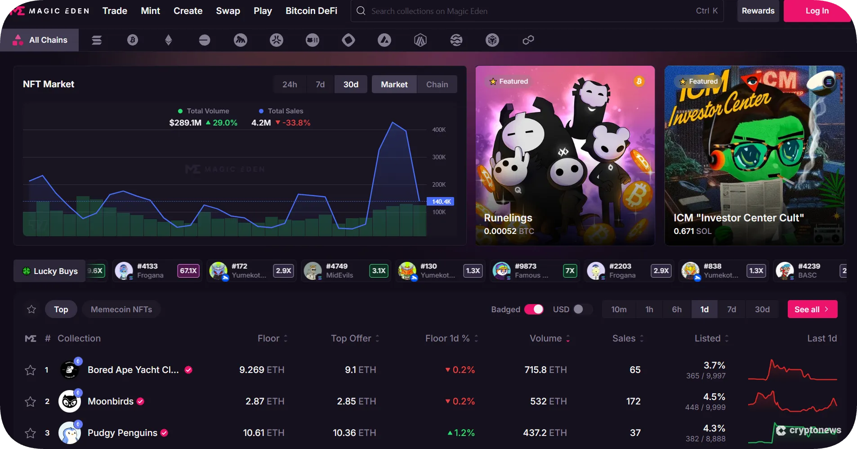Screen dimensions: 857x449
Task: Favorite Bored Ape Yacht Club with the star
Action: 30,370
